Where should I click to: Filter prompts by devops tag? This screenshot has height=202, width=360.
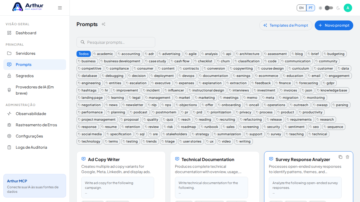click(x=187, y=76)
